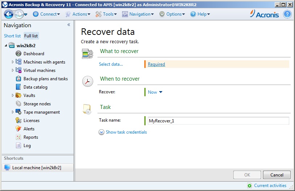Click the Virtual machines icon

(x=18, y=70)
